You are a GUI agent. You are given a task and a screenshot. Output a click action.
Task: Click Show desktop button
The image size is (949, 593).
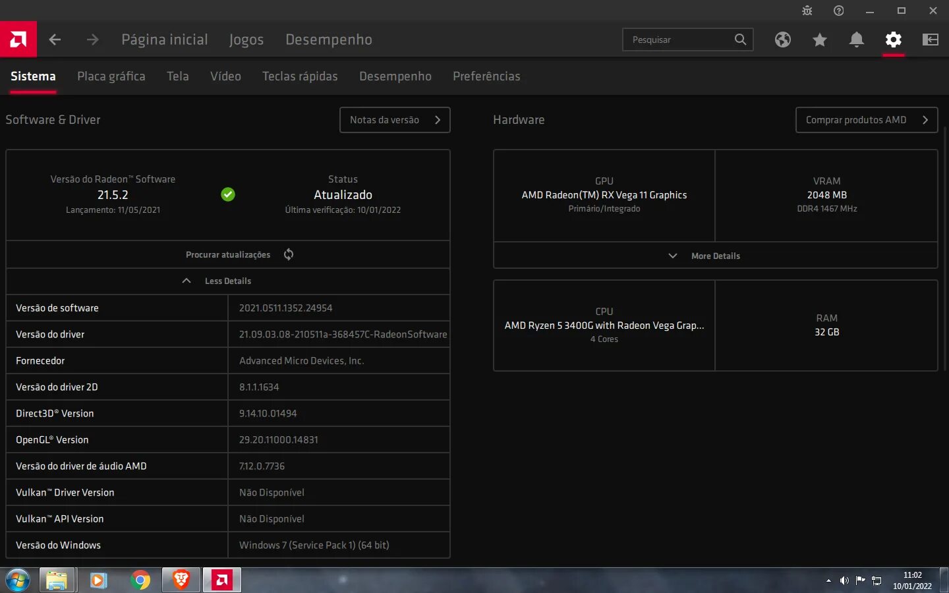944,580
